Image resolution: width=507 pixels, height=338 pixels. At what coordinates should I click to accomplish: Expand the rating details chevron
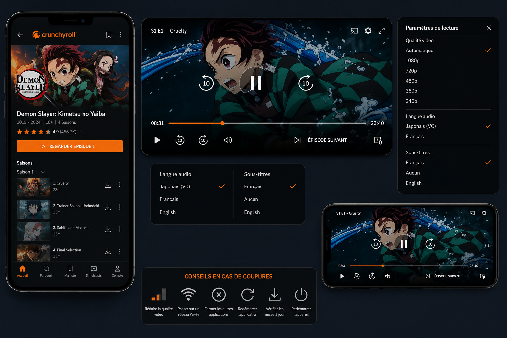point(83,132)
